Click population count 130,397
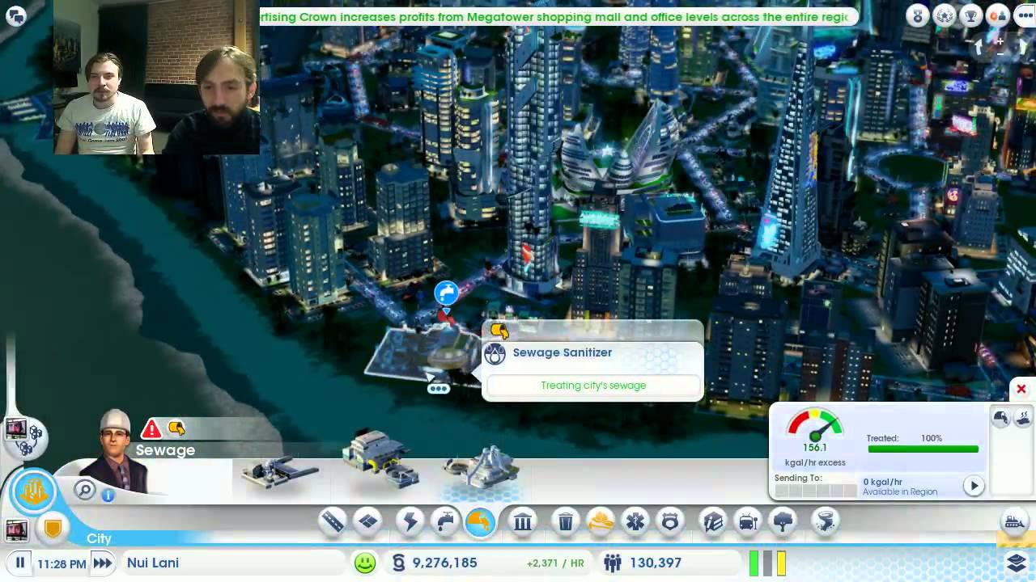 pyautogui.click(x=655, y=563)
